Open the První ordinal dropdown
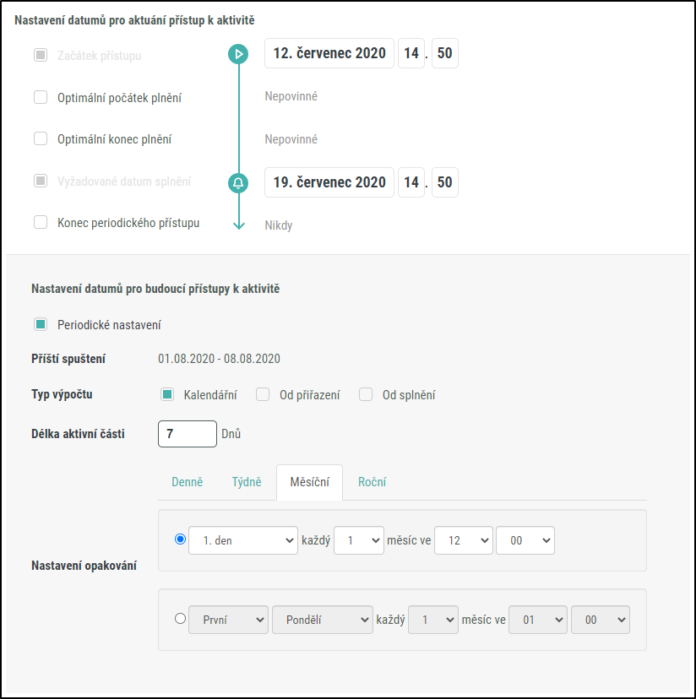This screenshot has height=699, width=696. 228,620
